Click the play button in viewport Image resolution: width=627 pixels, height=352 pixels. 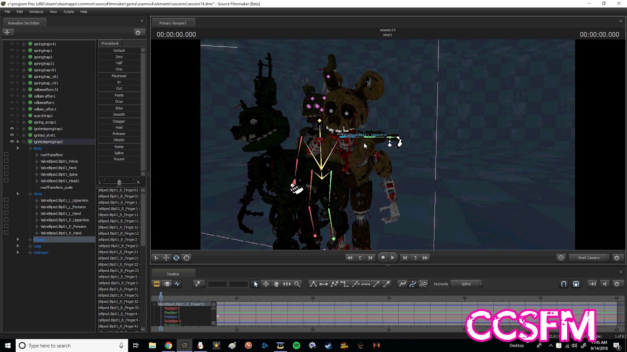[392, 258]
